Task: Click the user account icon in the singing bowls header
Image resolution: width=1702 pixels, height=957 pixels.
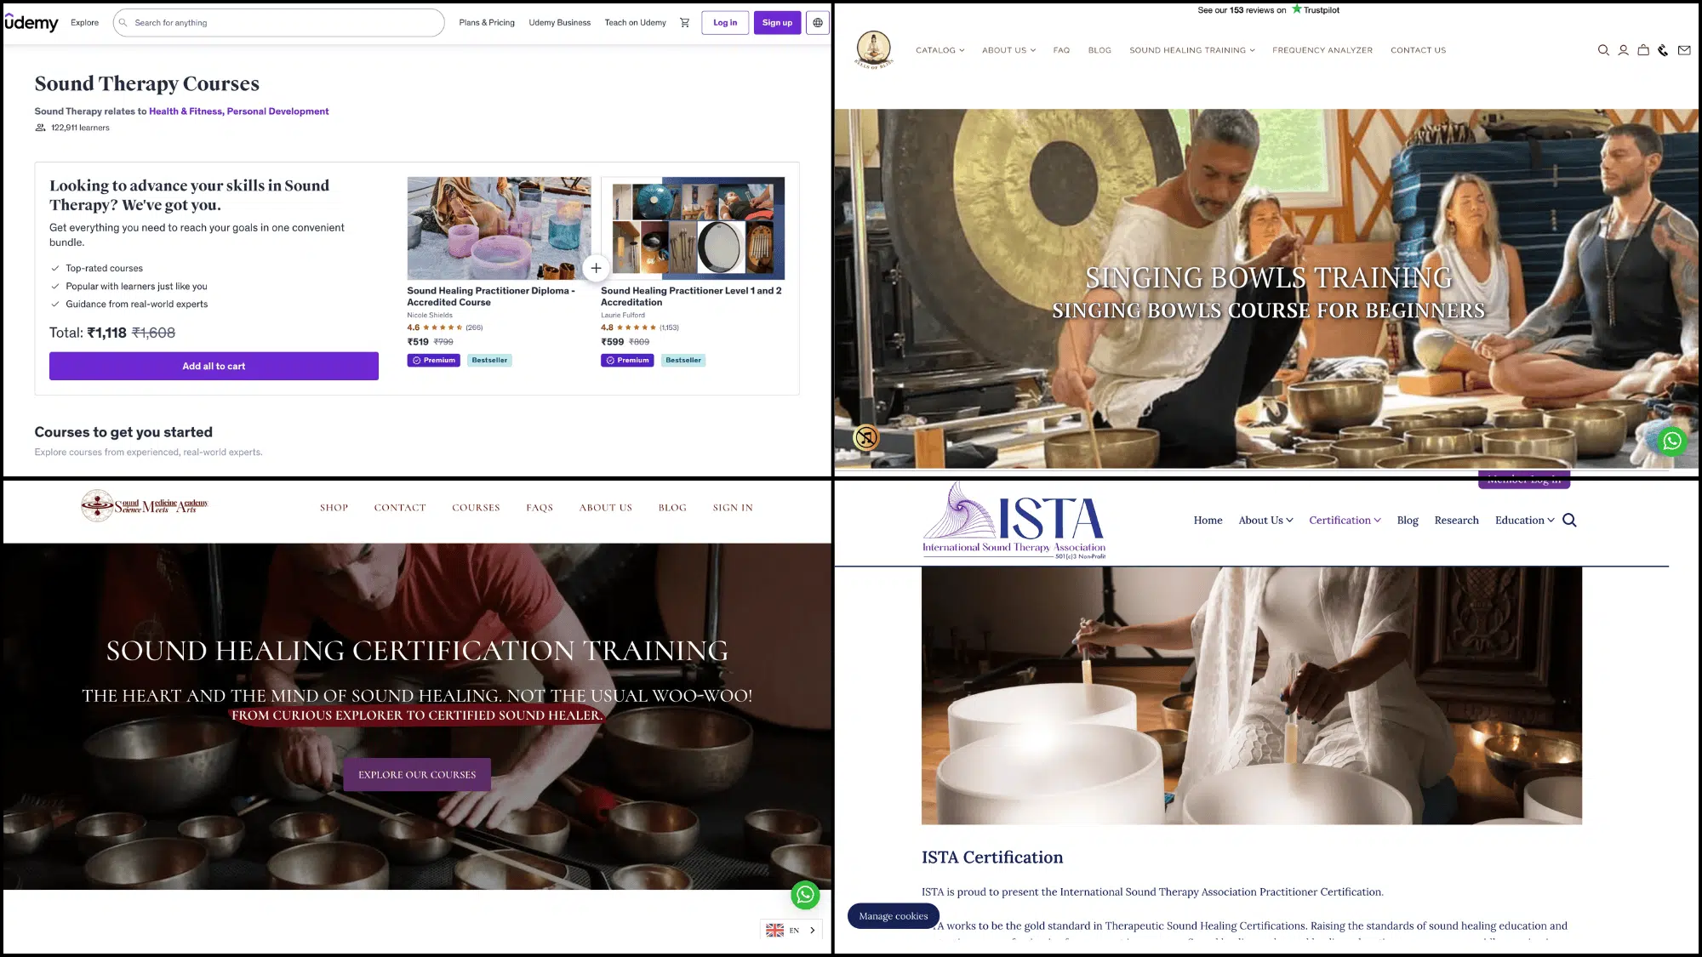Action: click(1623, 50)
